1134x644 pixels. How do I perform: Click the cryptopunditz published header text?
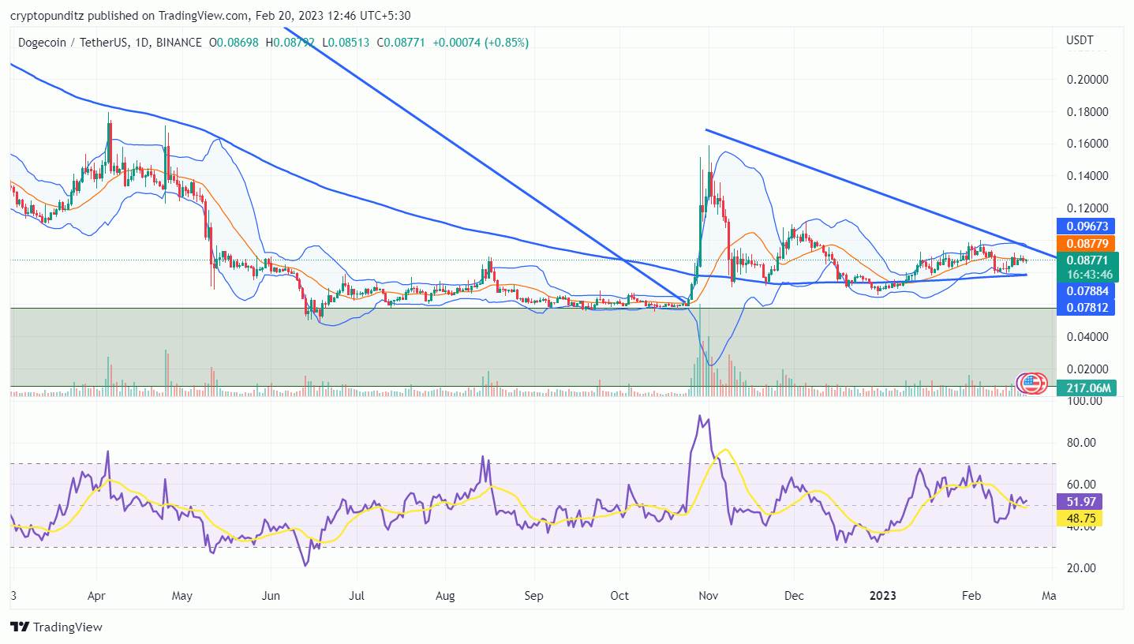coord(210,15)
